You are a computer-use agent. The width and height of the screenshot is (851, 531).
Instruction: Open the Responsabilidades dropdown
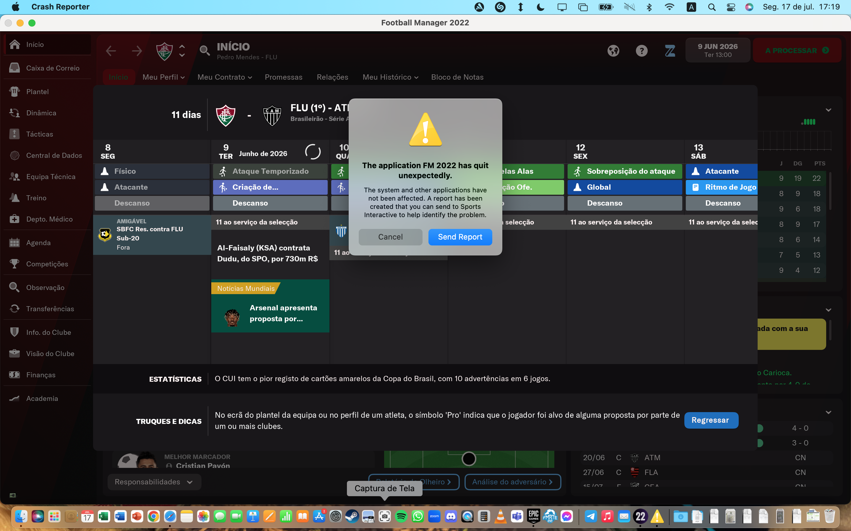click(x=154, y=482)
